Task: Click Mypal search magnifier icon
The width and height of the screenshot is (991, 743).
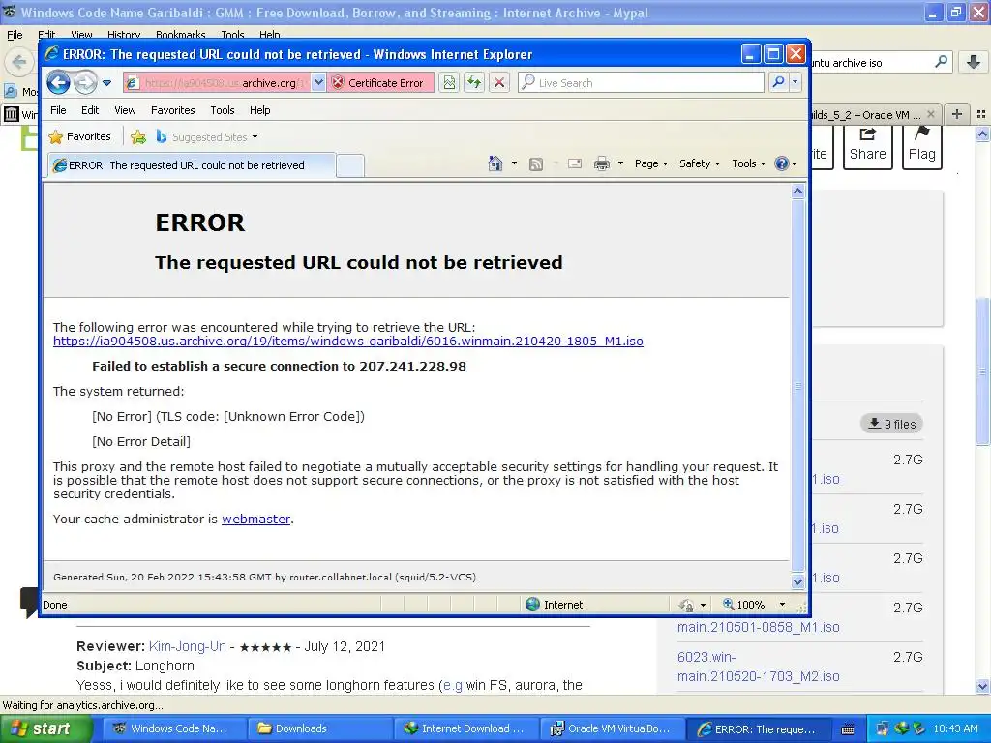Action: (x=941, y=62)
